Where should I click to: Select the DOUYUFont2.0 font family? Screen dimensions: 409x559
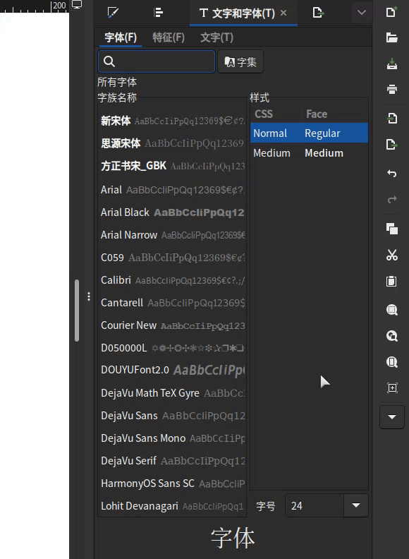coord(173,370)
